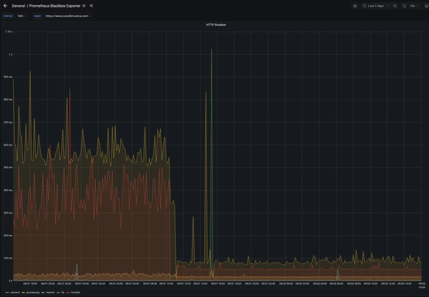Viewport: 429px width, 297px height.
Task: Open the share dashboard icon
Action: click(x=91, y=6)
